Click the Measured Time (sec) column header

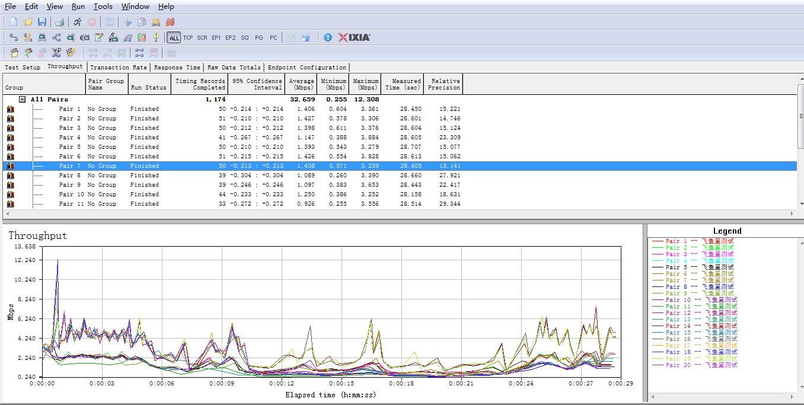403,84
